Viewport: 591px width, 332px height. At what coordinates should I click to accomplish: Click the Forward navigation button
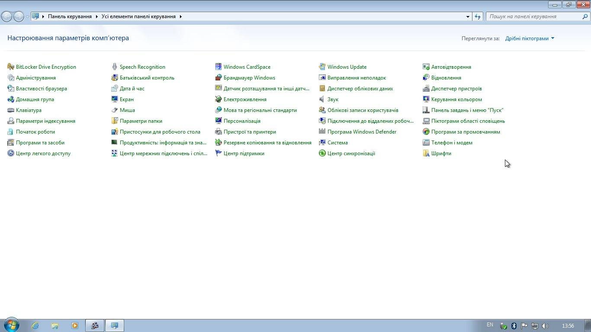19,16
